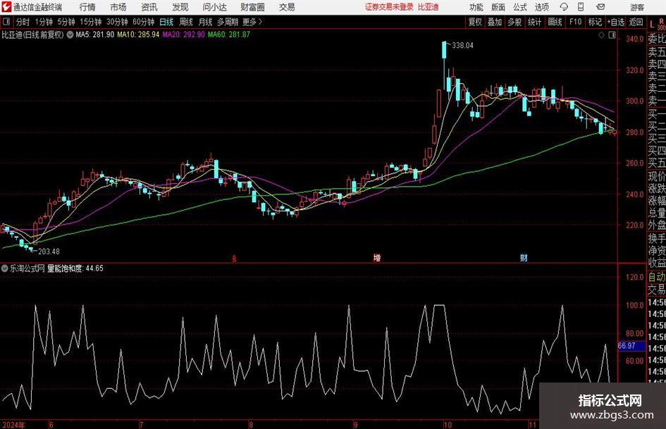666x429 pixels.
Task: Open the 比亚迪 indicator dropdown arrow
Action: point(70,35)
